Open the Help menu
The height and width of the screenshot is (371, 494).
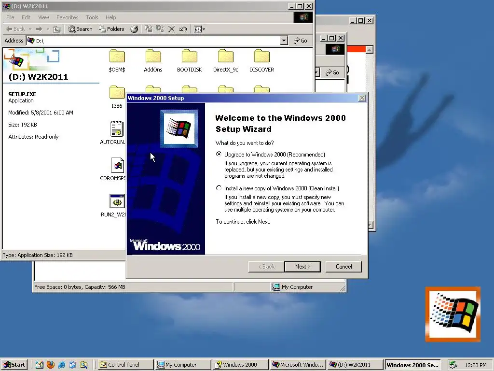(110, 17)
